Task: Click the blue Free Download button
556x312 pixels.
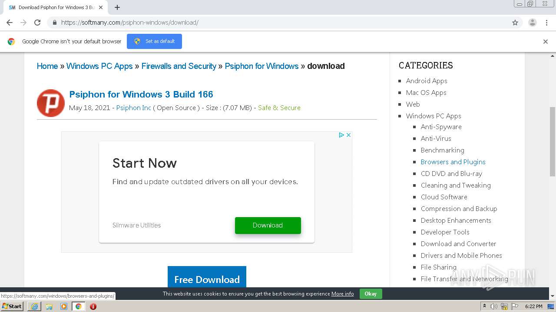Action: tap(207, 277)
